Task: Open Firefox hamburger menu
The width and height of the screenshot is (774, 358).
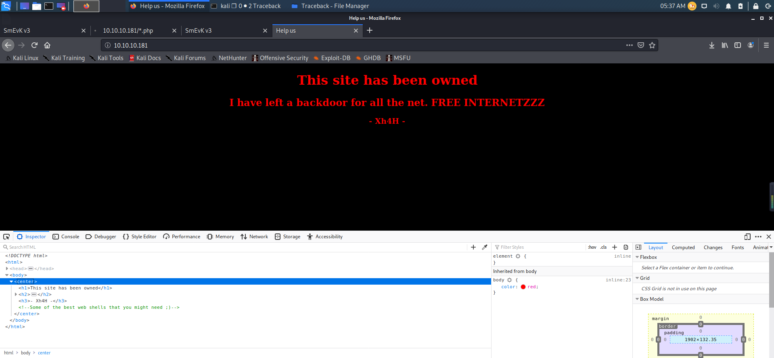Action: [766, 45]
